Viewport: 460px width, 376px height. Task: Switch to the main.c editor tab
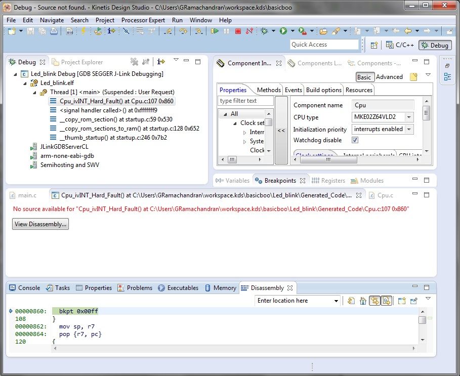(24, 195)
